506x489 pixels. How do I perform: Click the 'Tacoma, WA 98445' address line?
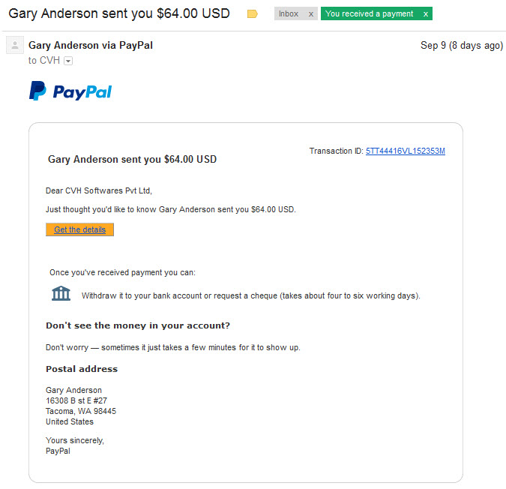pyautogui.click(x=81, y=411)
